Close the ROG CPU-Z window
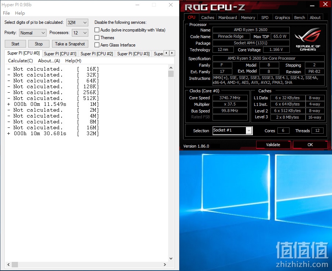 click(x=325, y=4)
